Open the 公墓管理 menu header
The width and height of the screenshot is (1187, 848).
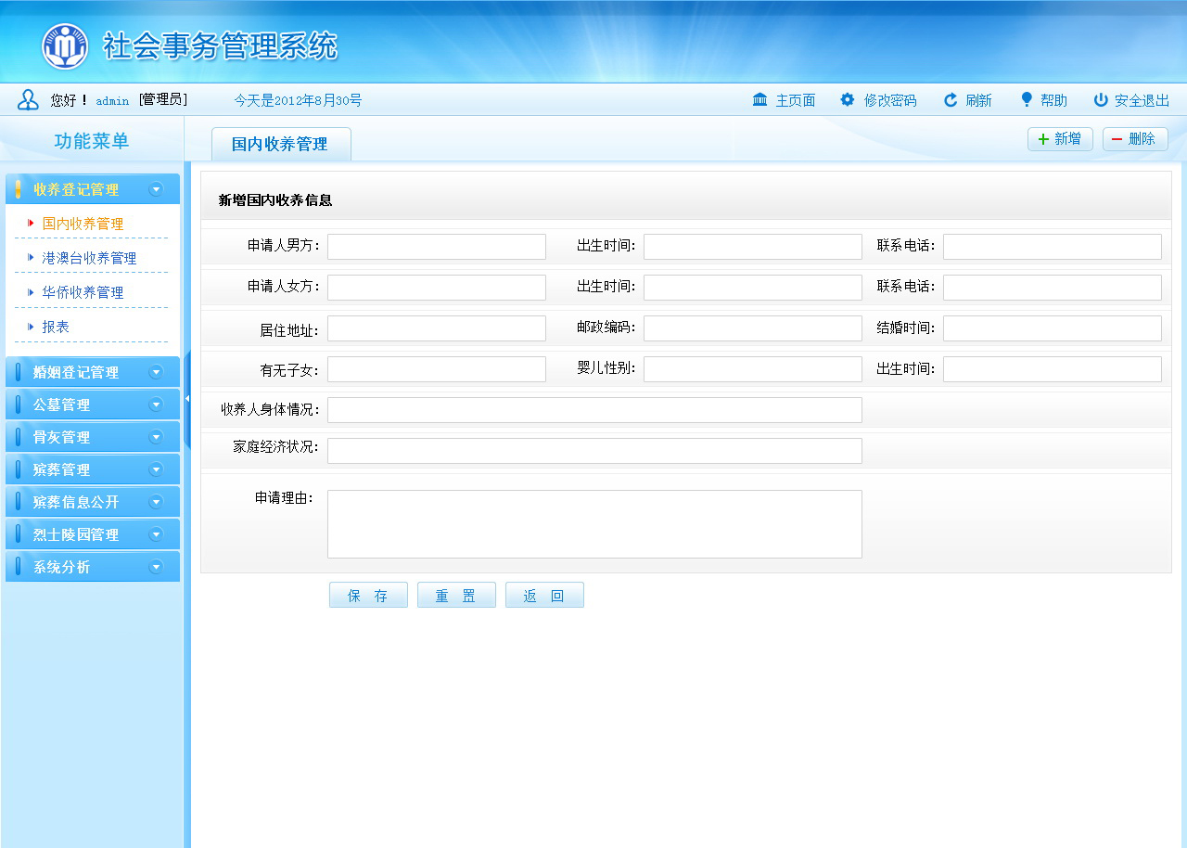click(93, 405)
